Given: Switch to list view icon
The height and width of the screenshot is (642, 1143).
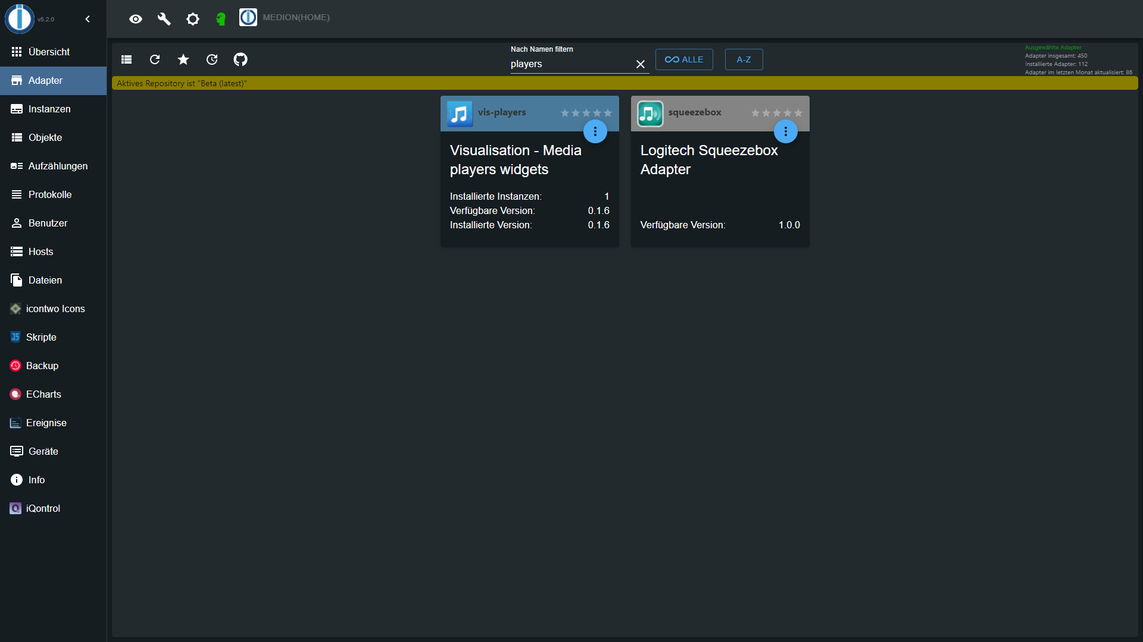Looking at the screenshot, I should (126, 59).
